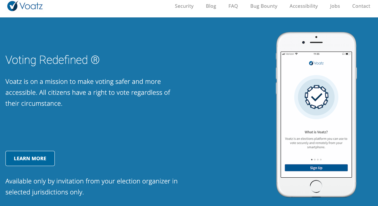The image size is (378, 206).
Task: Open the Accessibility page
Action: (304, 6)
